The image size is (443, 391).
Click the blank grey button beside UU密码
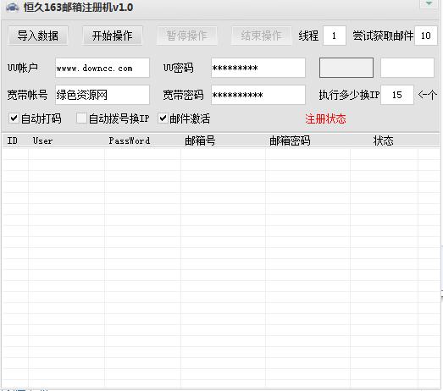[x=346, y=68]
